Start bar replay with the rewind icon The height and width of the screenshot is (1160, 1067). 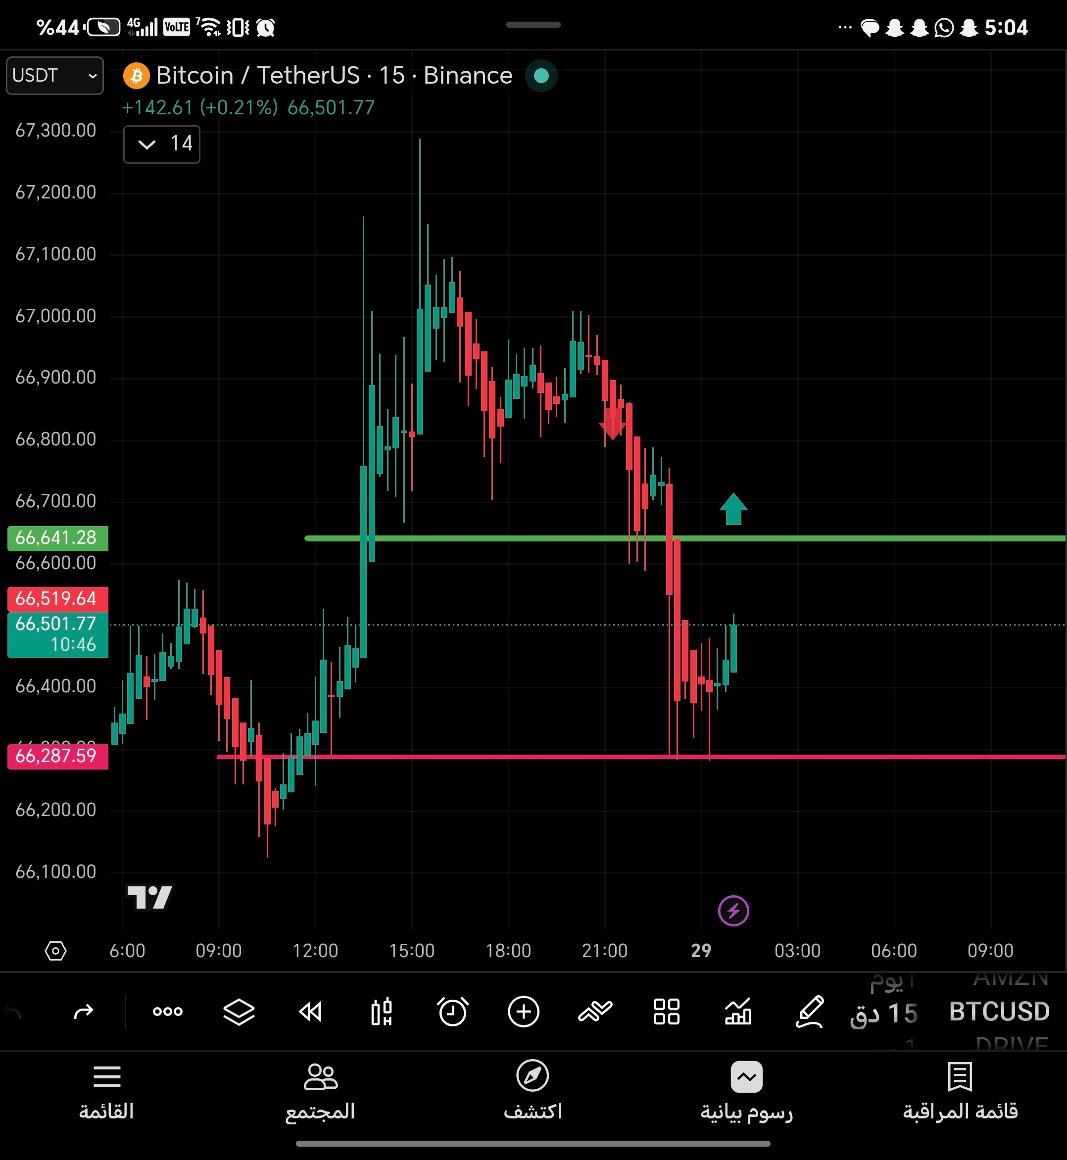click(310, 1012)
